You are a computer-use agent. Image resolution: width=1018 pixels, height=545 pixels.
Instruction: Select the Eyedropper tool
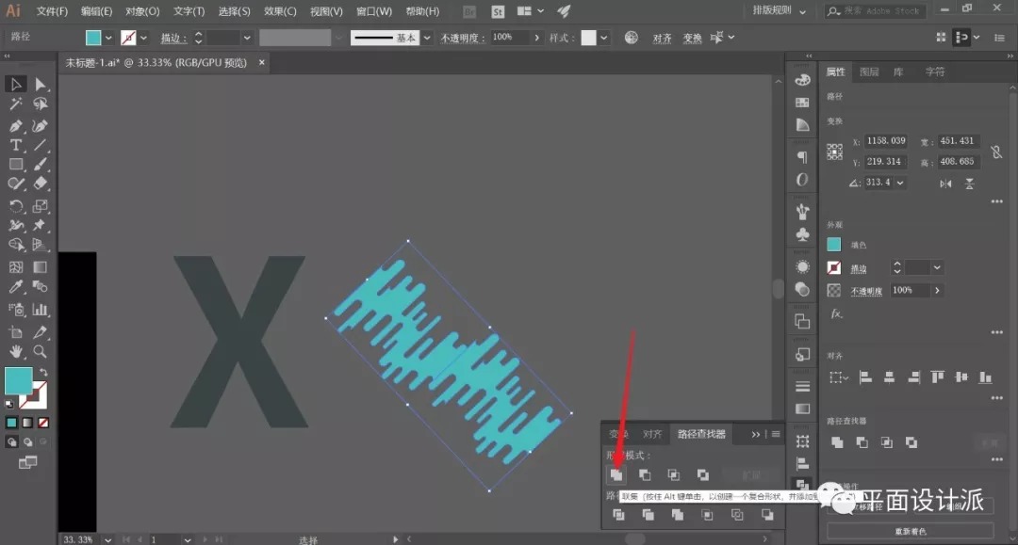point(16,286)
